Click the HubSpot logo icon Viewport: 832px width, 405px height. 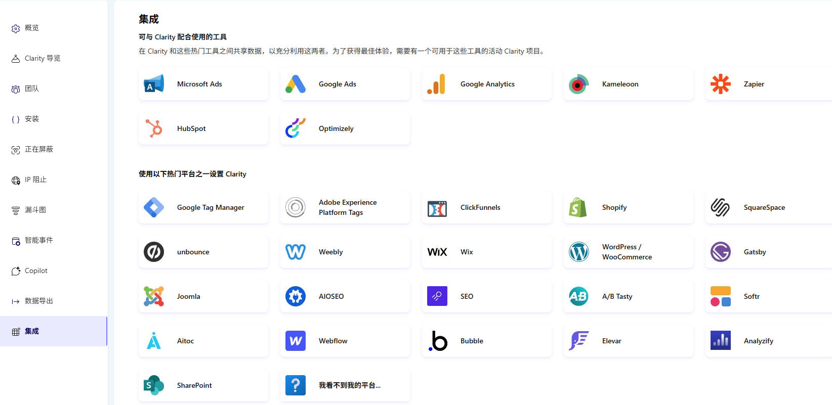click(x=154, y=128)
